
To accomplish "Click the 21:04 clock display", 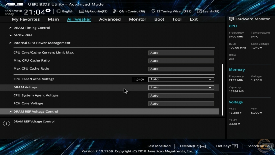I will 34,12.
